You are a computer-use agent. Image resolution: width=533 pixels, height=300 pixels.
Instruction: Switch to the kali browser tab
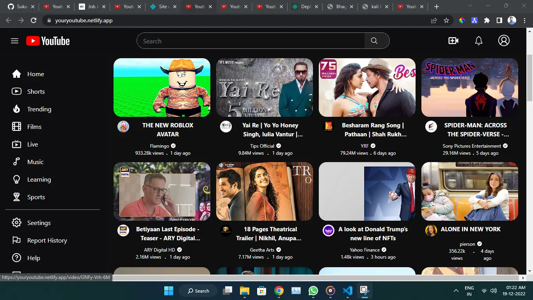pyautogui.click(x=376, y=7)
